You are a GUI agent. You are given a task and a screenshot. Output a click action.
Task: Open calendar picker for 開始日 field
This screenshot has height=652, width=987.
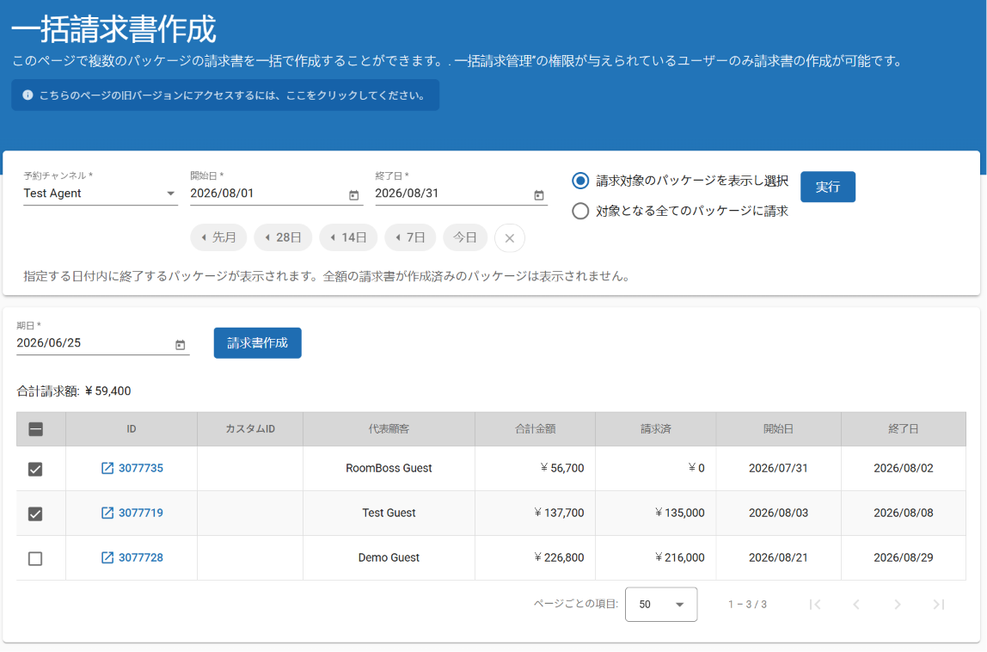click(x=353, y=195)
